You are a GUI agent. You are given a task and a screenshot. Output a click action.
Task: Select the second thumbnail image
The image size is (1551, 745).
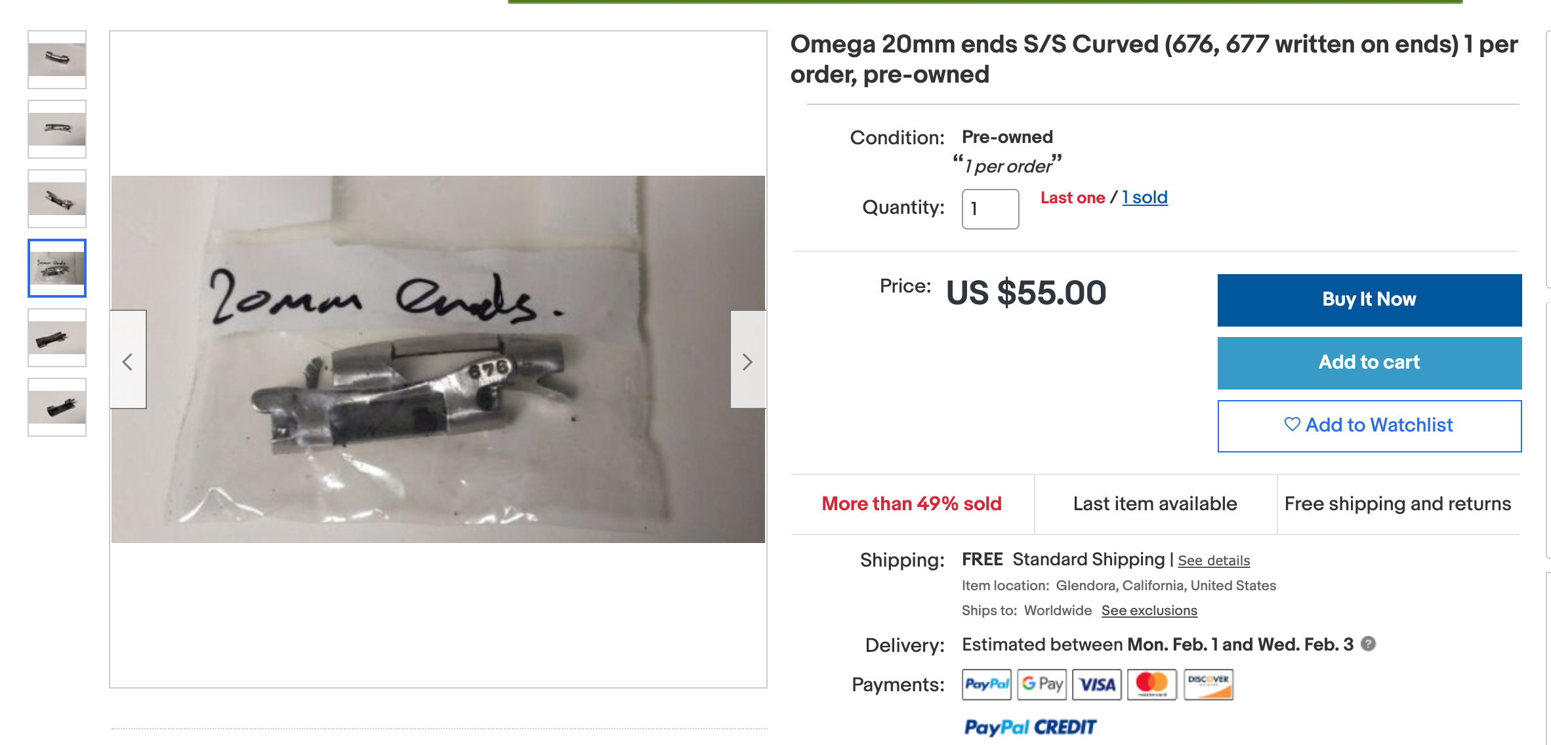(57, 129)
